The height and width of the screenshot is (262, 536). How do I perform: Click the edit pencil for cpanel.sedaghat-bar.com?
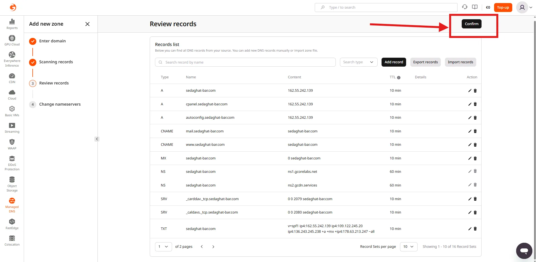pyautogui.click(x=470, y=104)
